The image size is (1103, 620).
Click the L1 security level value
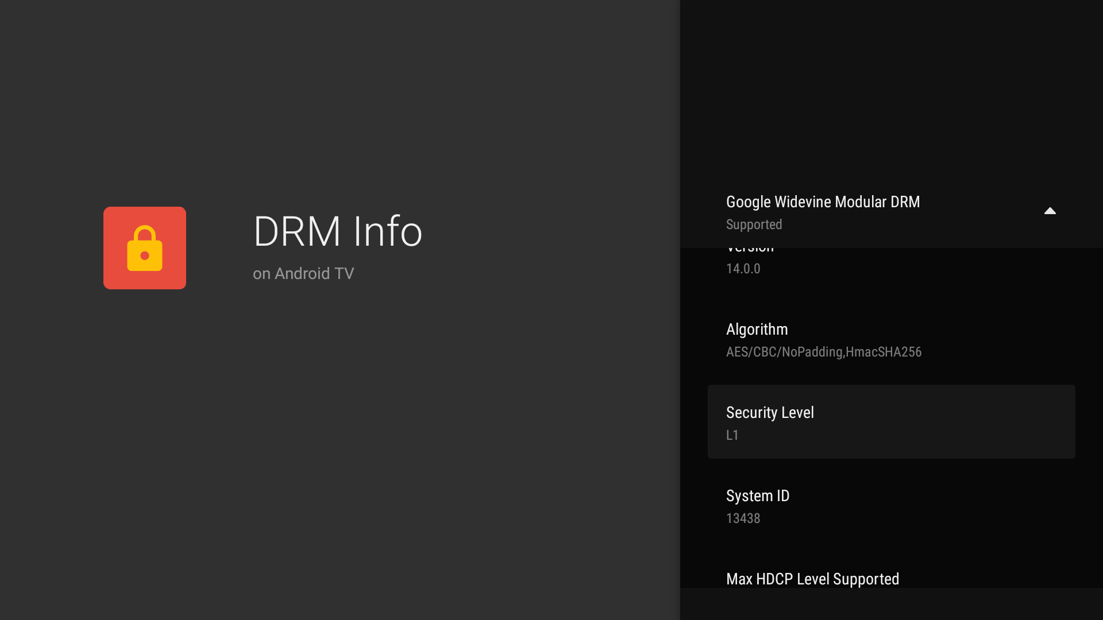(732, 435)
